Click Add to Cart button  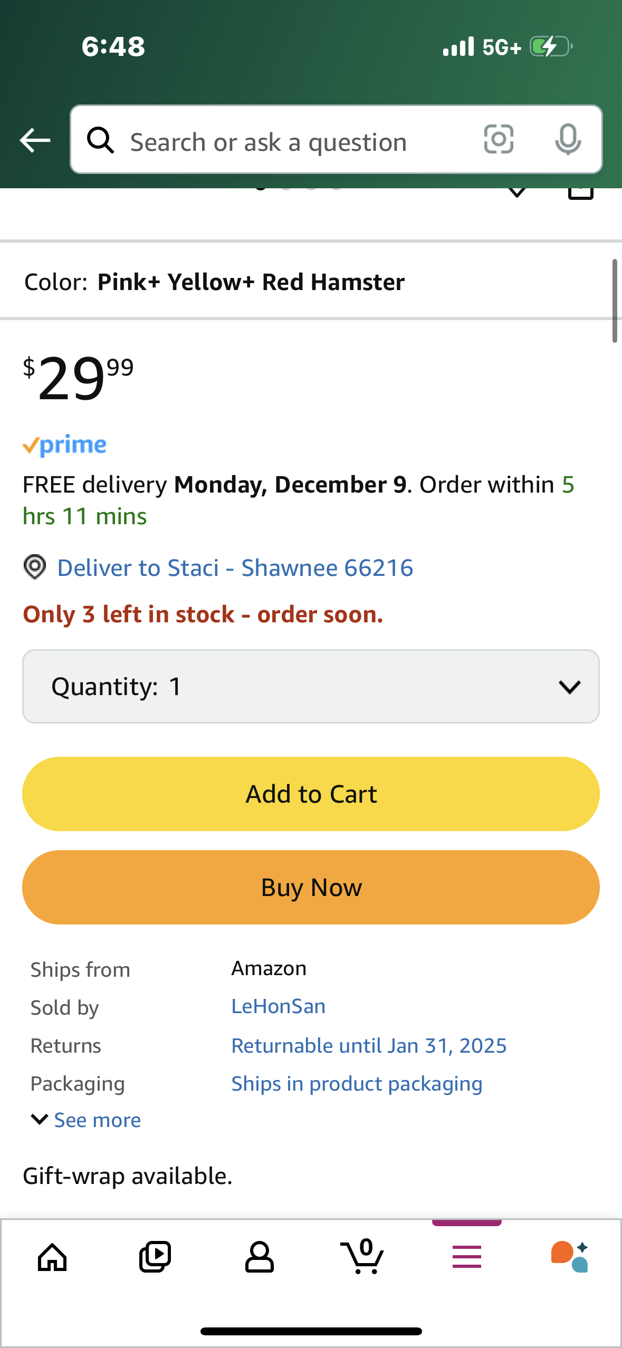point(311,794)
